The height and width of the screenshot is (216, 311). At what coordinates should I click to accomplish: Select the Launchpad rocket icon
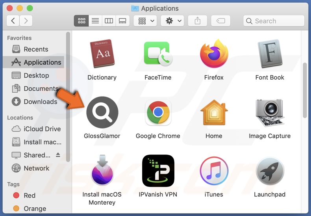[270, 171]
